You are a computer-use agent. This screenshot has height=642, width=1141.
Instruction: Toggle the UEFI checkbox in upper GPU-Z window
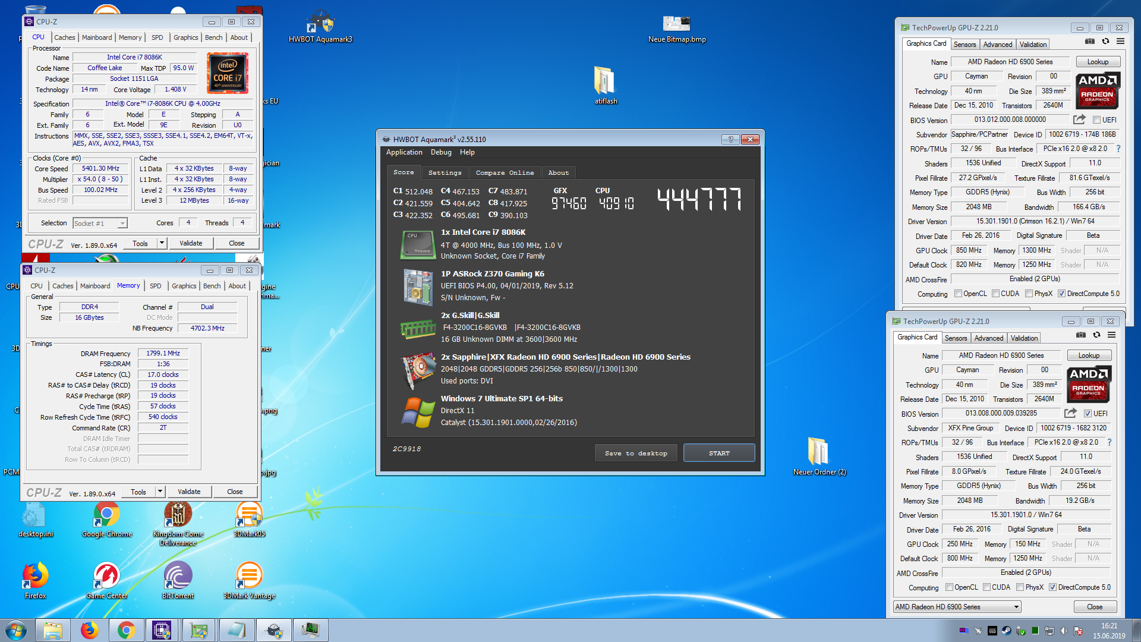click(x=1096, y=120)
